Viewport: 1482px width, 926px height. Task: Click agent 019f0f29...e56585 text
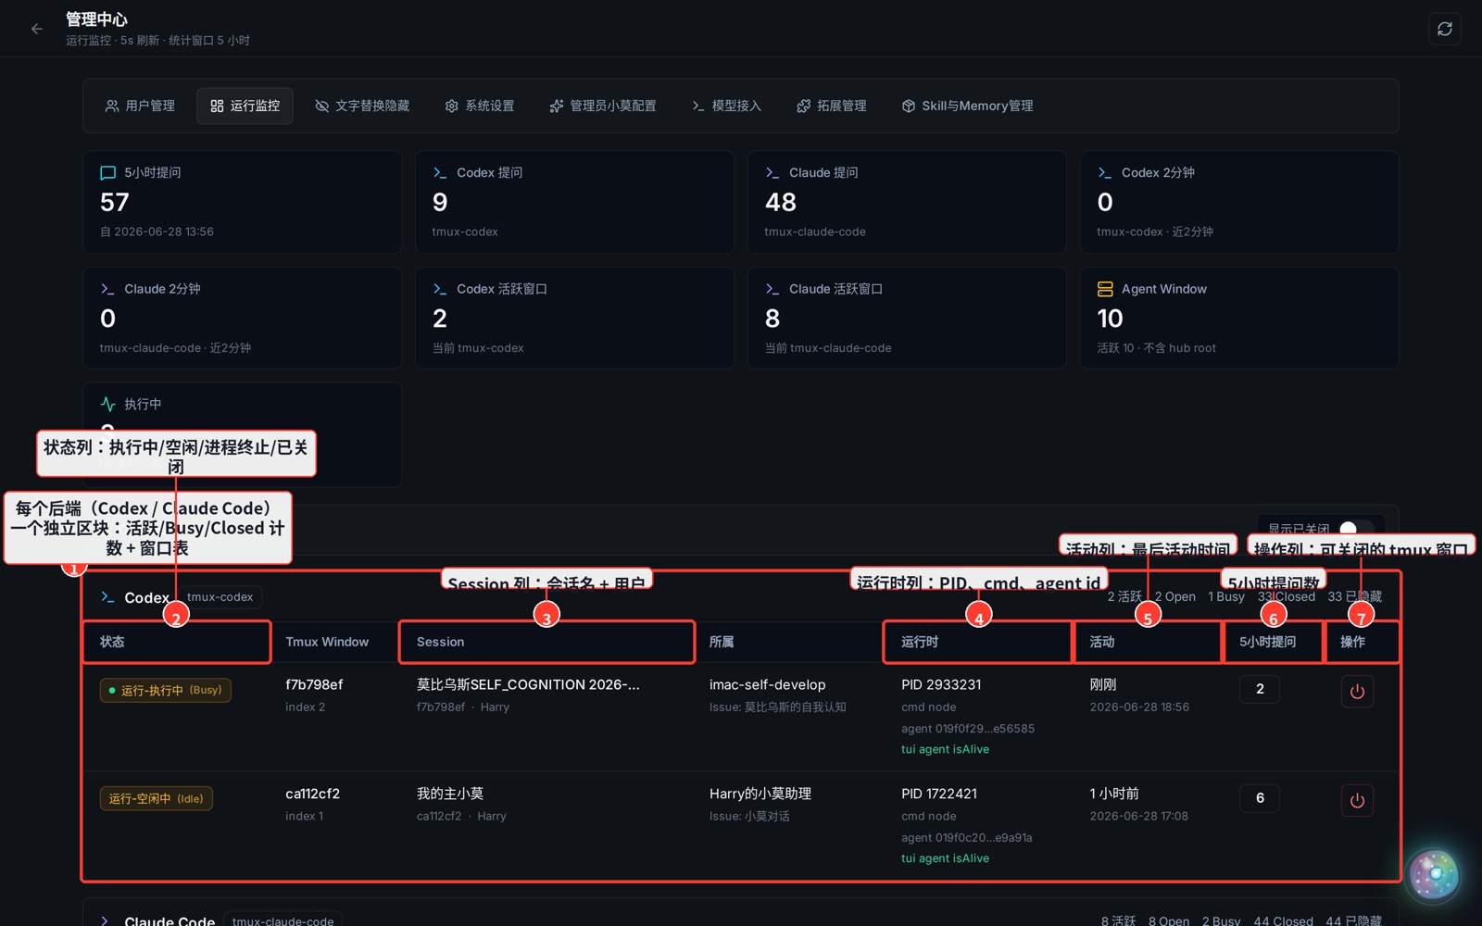[x=968, y=728]
